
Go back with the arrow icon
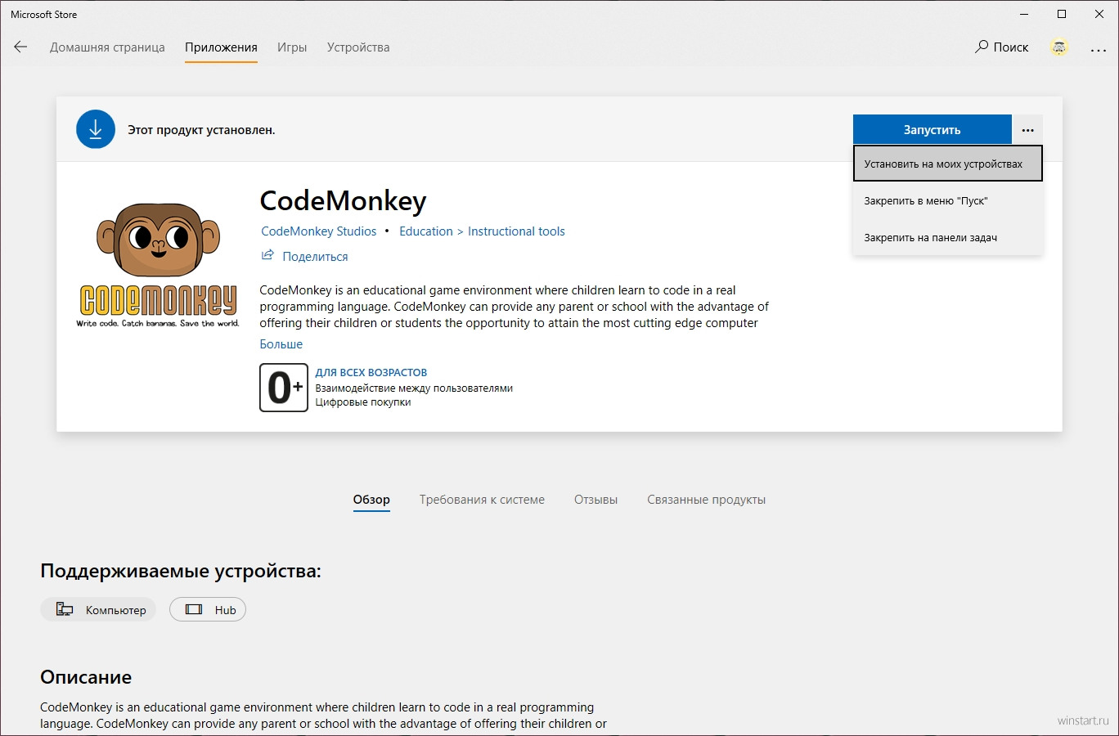20,47
